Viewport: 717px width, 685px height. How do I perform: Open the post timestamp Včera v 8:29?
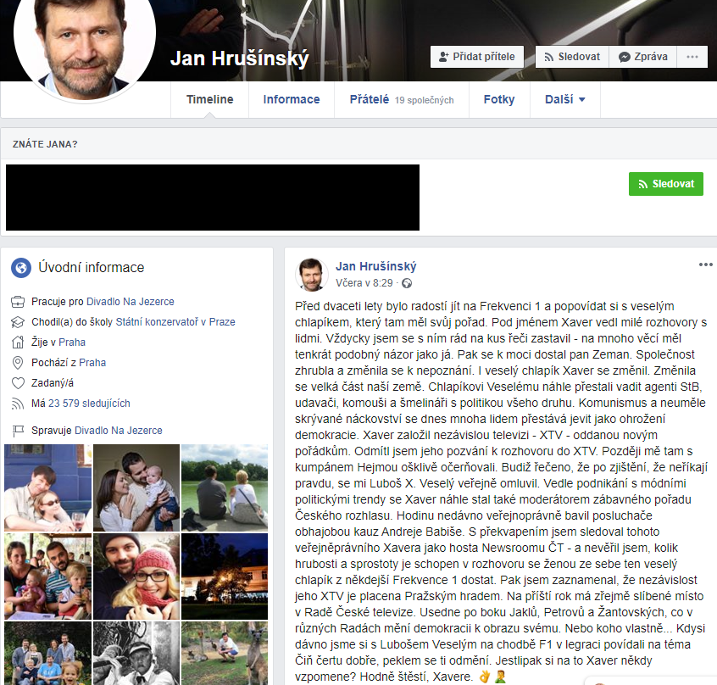pos(364,283)
